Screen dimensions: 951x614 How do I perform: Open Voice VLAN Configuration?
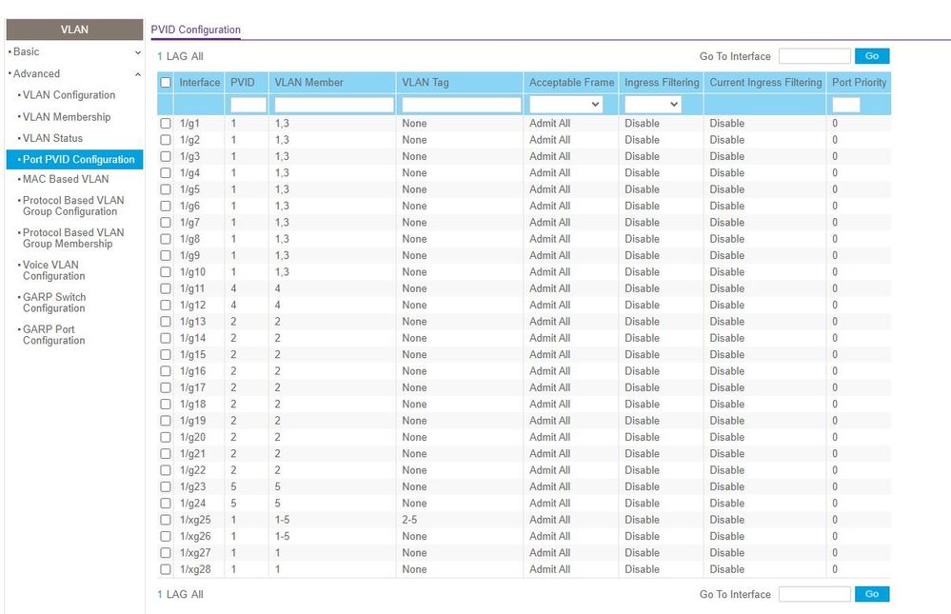pos(53,270)
